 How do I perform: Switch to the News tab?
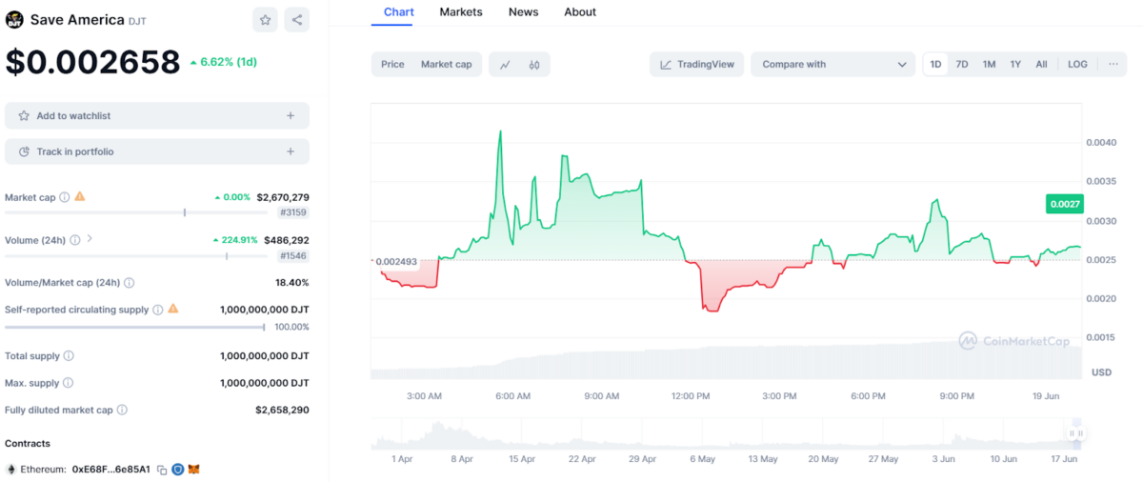[523, 12]
